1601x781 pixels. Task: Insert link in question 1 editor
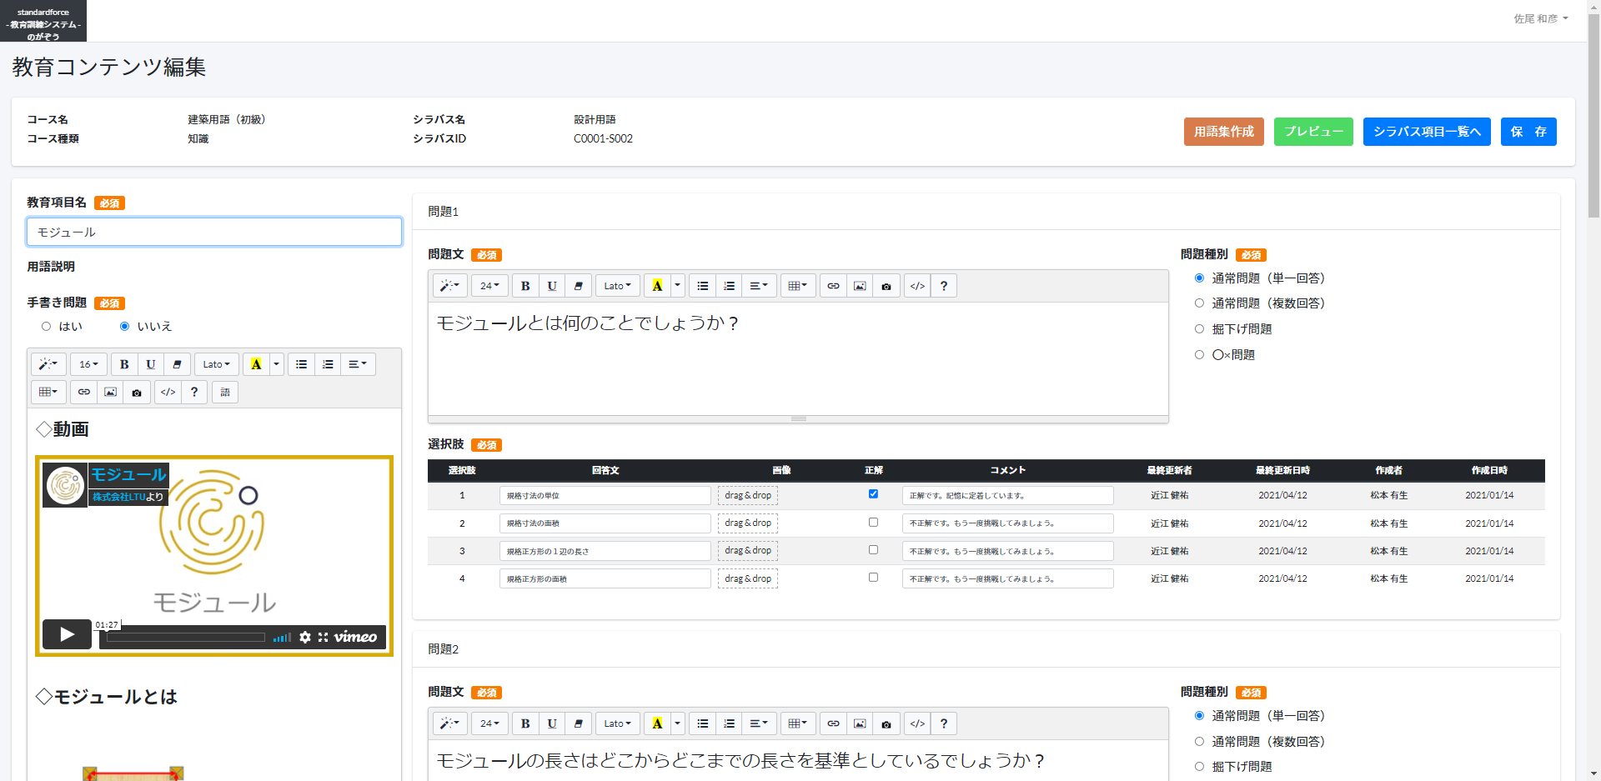pos(833,286)
